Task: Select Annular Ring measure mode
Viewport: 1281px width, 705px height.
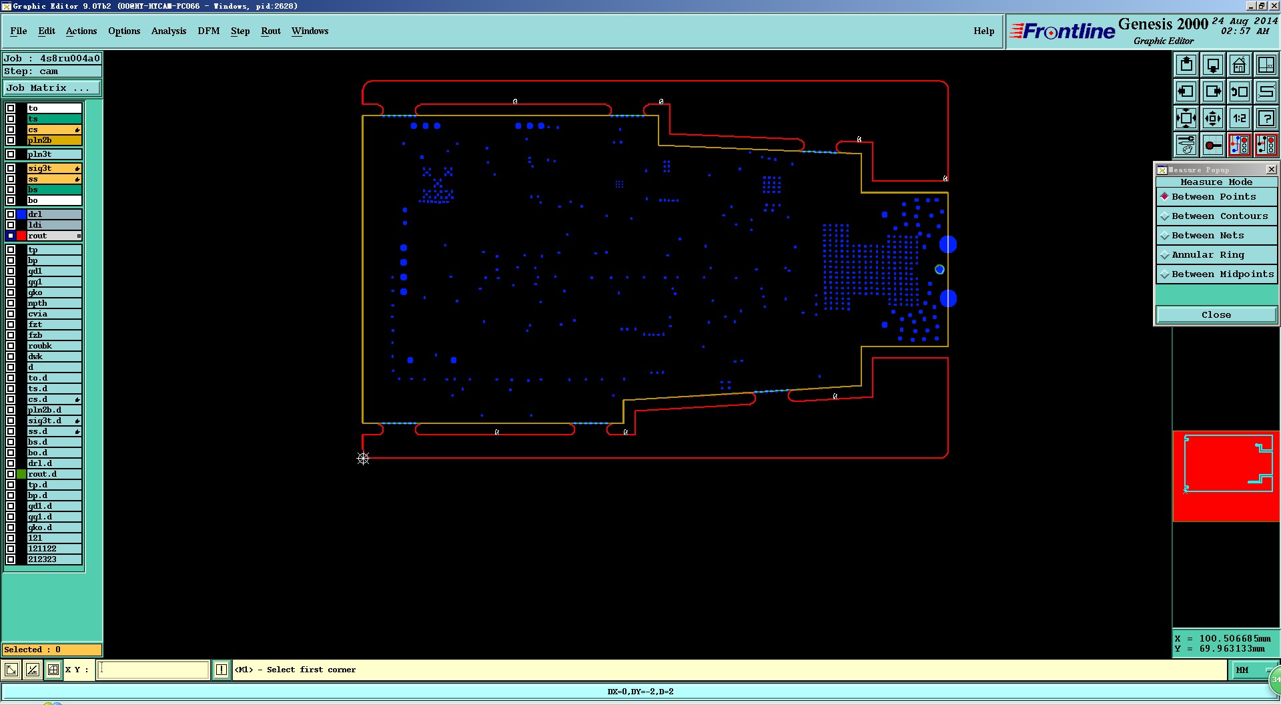Action: (x=1216, y=255)
